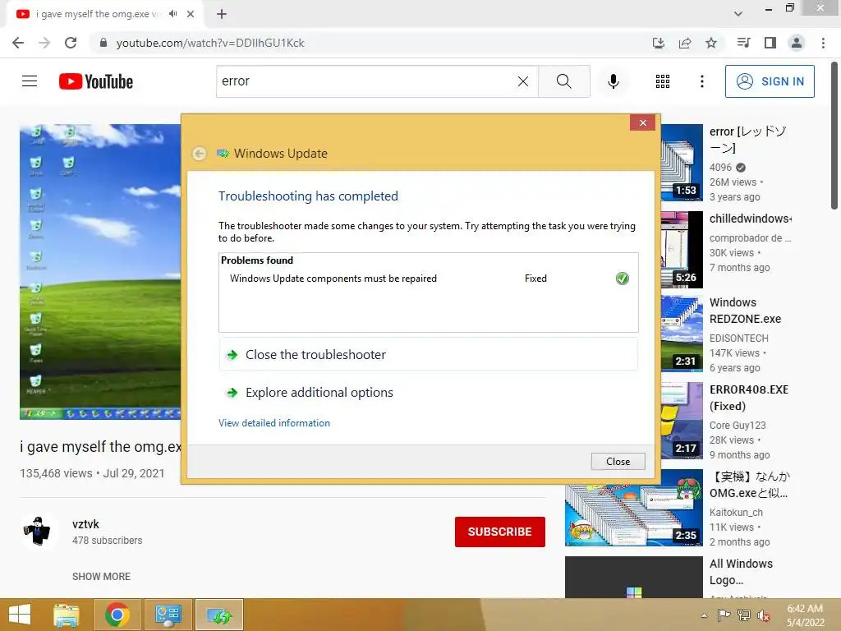Viewport: 841px width, 631px height.
Task: Open a new browser tab
Action: click(222, 14)
